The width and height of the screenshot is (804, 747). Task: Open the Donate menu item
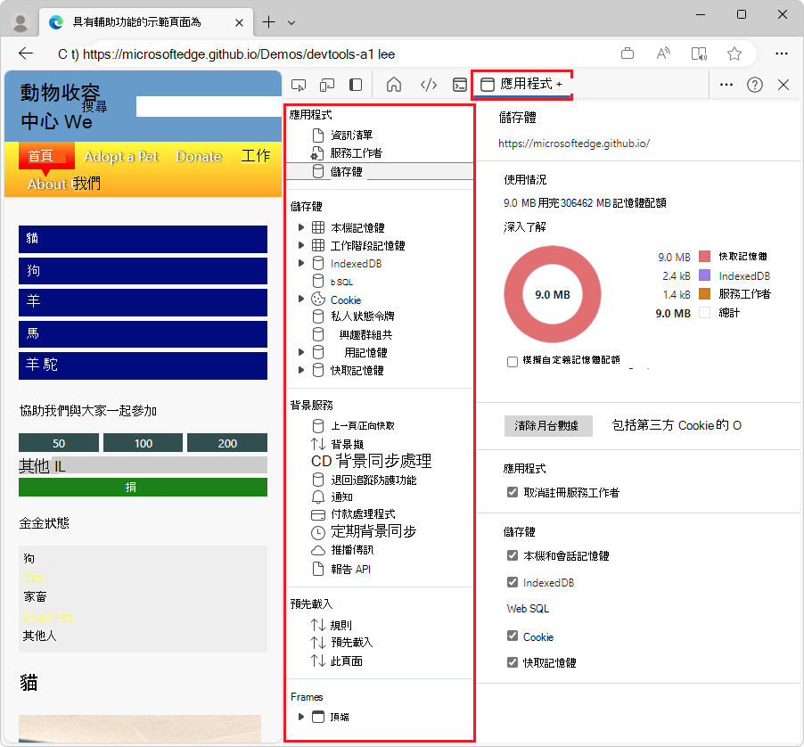click(198, 156)
